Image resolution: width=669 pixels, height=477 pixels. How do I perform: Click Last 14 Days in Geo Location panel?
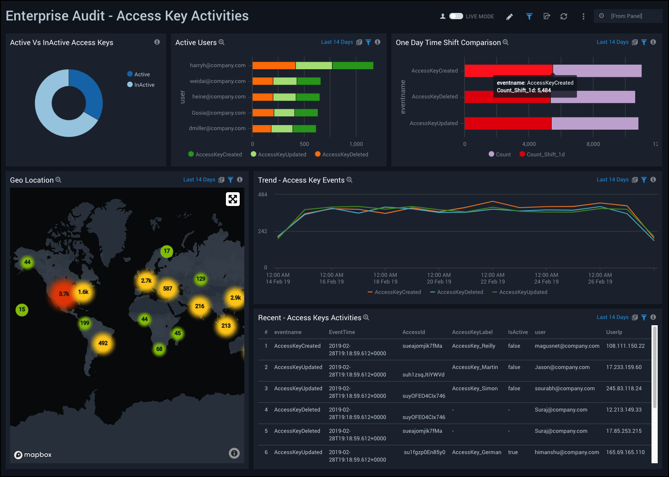coord(199,180)
